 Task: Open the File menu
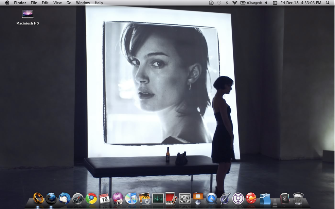[x=34, y=3]
